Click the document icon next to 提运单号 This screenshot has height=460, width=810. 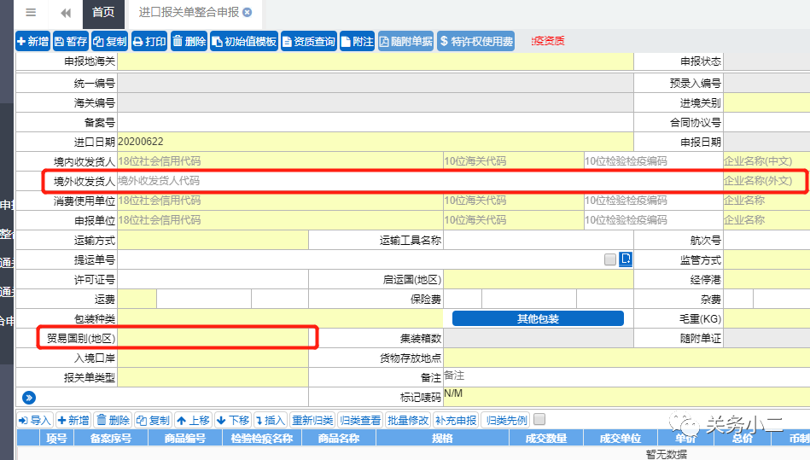click(626, 259)
